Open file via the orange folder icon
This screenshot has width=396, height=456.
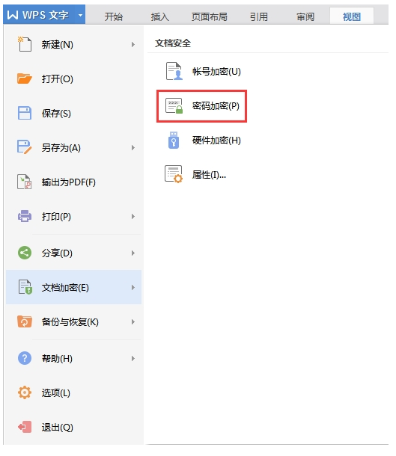(25, 78)
